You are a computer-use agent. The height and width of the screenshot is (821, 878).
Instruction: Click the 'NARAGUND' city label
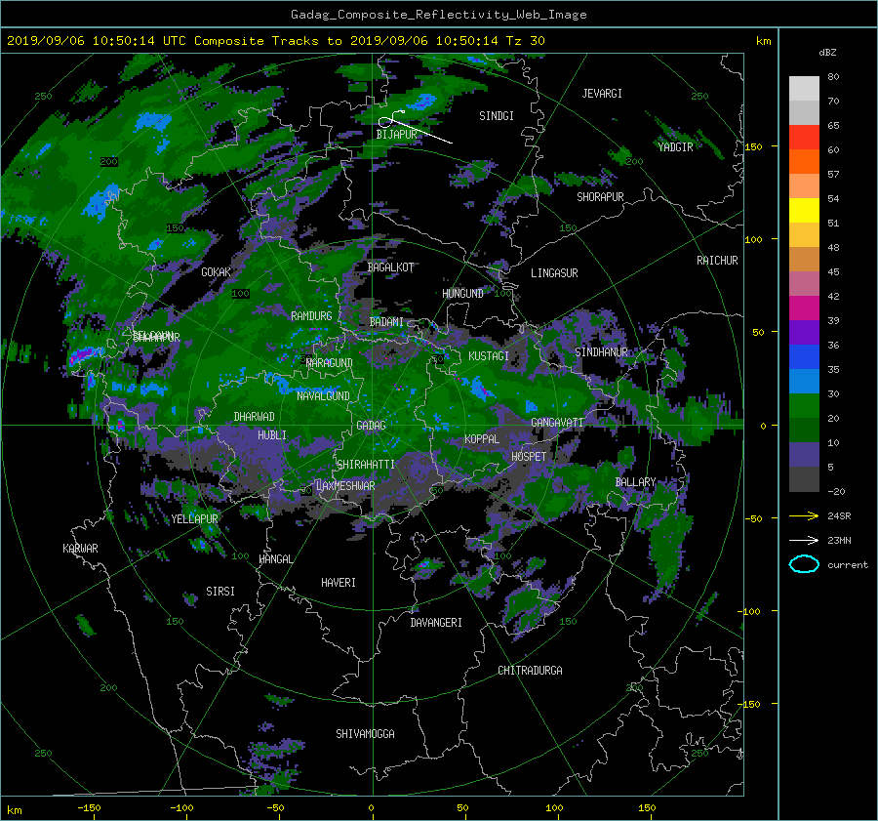tap(330, 363)
